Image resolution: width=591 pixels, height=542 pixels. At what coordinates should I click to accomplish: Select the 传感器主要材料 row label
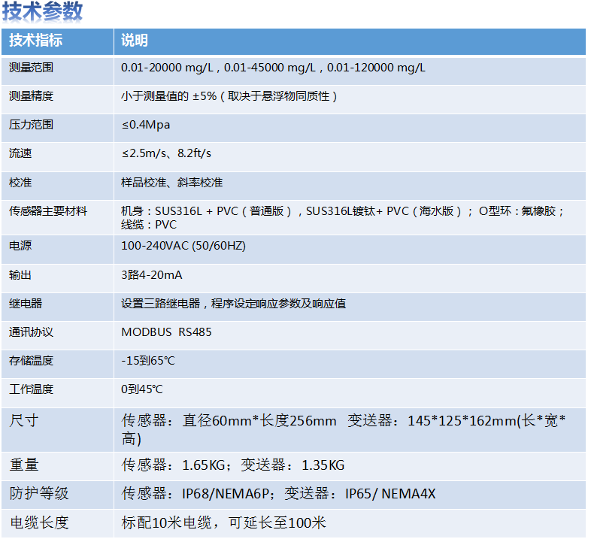pyautogui.click(x=48, y=211)
